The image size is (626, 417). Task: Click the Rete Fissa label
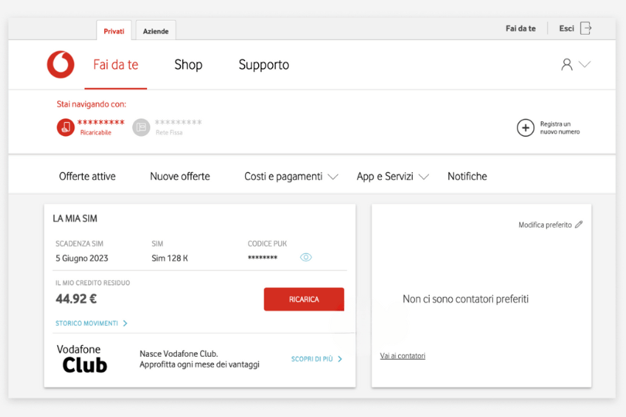tap(169, 133)
